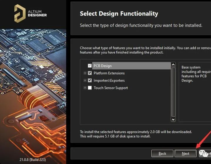
Task: Go to the next installer step
Action: pos(185,153)
